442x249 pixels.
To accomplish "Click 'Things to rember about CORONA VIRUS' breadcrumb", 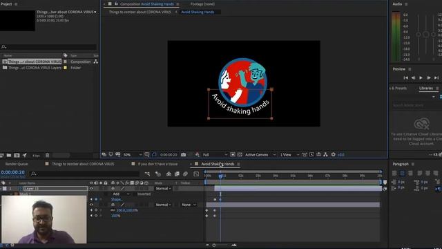I will pyautogui.click(x=140, y=12).
